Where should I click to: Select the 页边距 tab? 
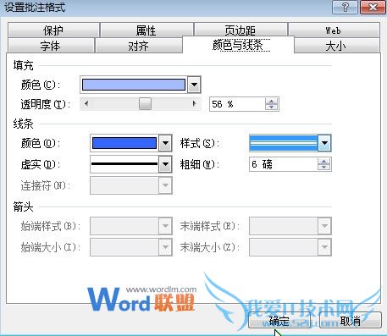pyautogui.click(x=240, y=30)
